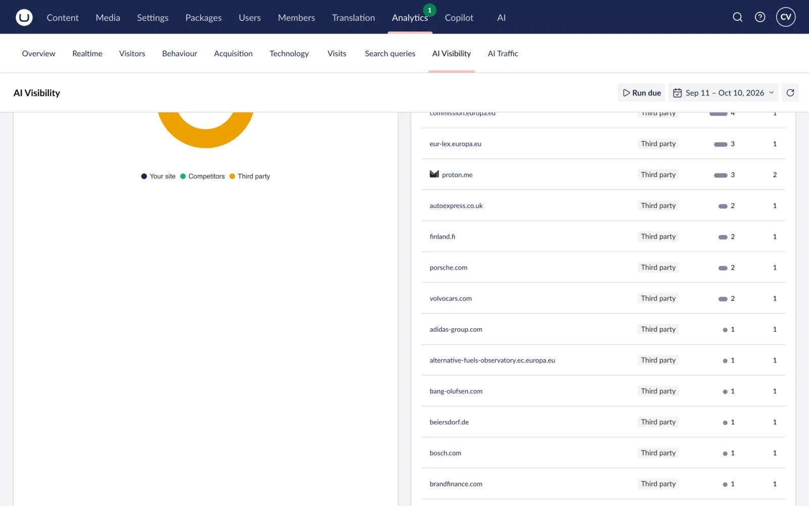The width and height of the screenshot is (809, 506).
Task: Open the Sep 11 – Oct 10 date range dropdown
Action: 724,93
